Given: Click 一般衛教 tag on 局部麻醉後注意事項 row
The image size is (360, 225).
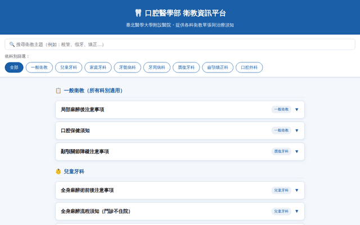Looking at the screenshot, I should [x=281, y=109].
